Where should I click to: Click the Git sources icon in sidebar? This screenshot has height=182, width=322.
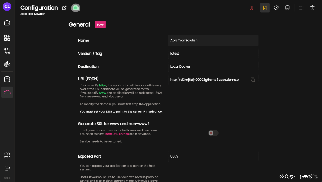point(7,51)
